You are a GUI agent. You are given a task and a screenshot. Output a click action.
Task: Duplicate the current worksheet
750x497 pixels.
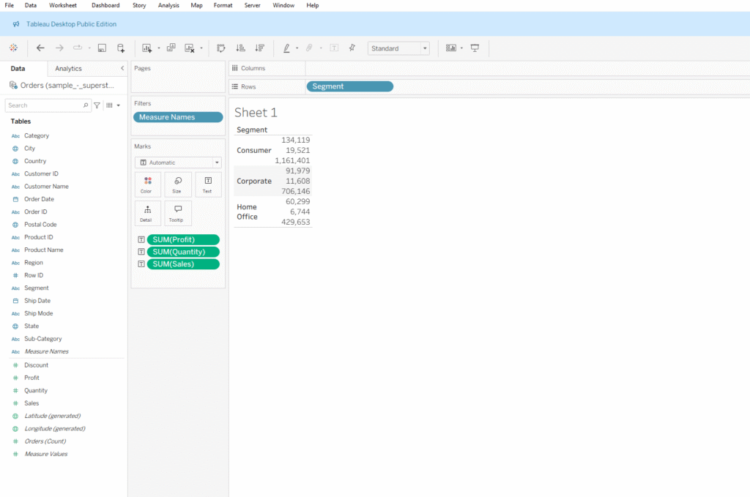pyautogui.click(x=171, y=48)
